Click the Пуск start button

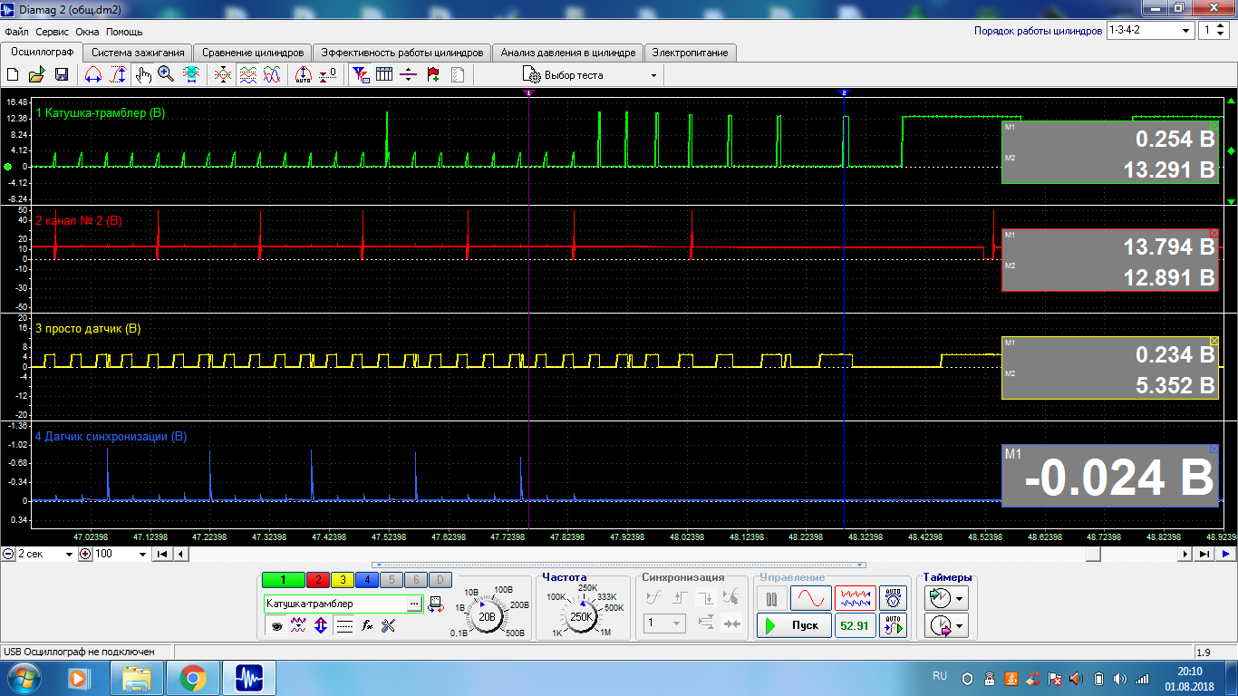(794, 625)
